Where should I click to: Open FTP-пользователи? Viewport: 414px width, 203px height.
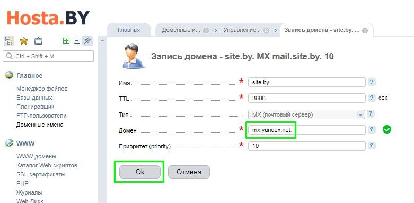(41, 116)
